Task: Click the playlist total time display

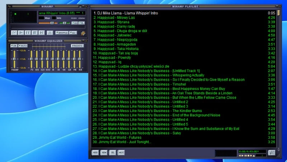Action: point(252,151)
